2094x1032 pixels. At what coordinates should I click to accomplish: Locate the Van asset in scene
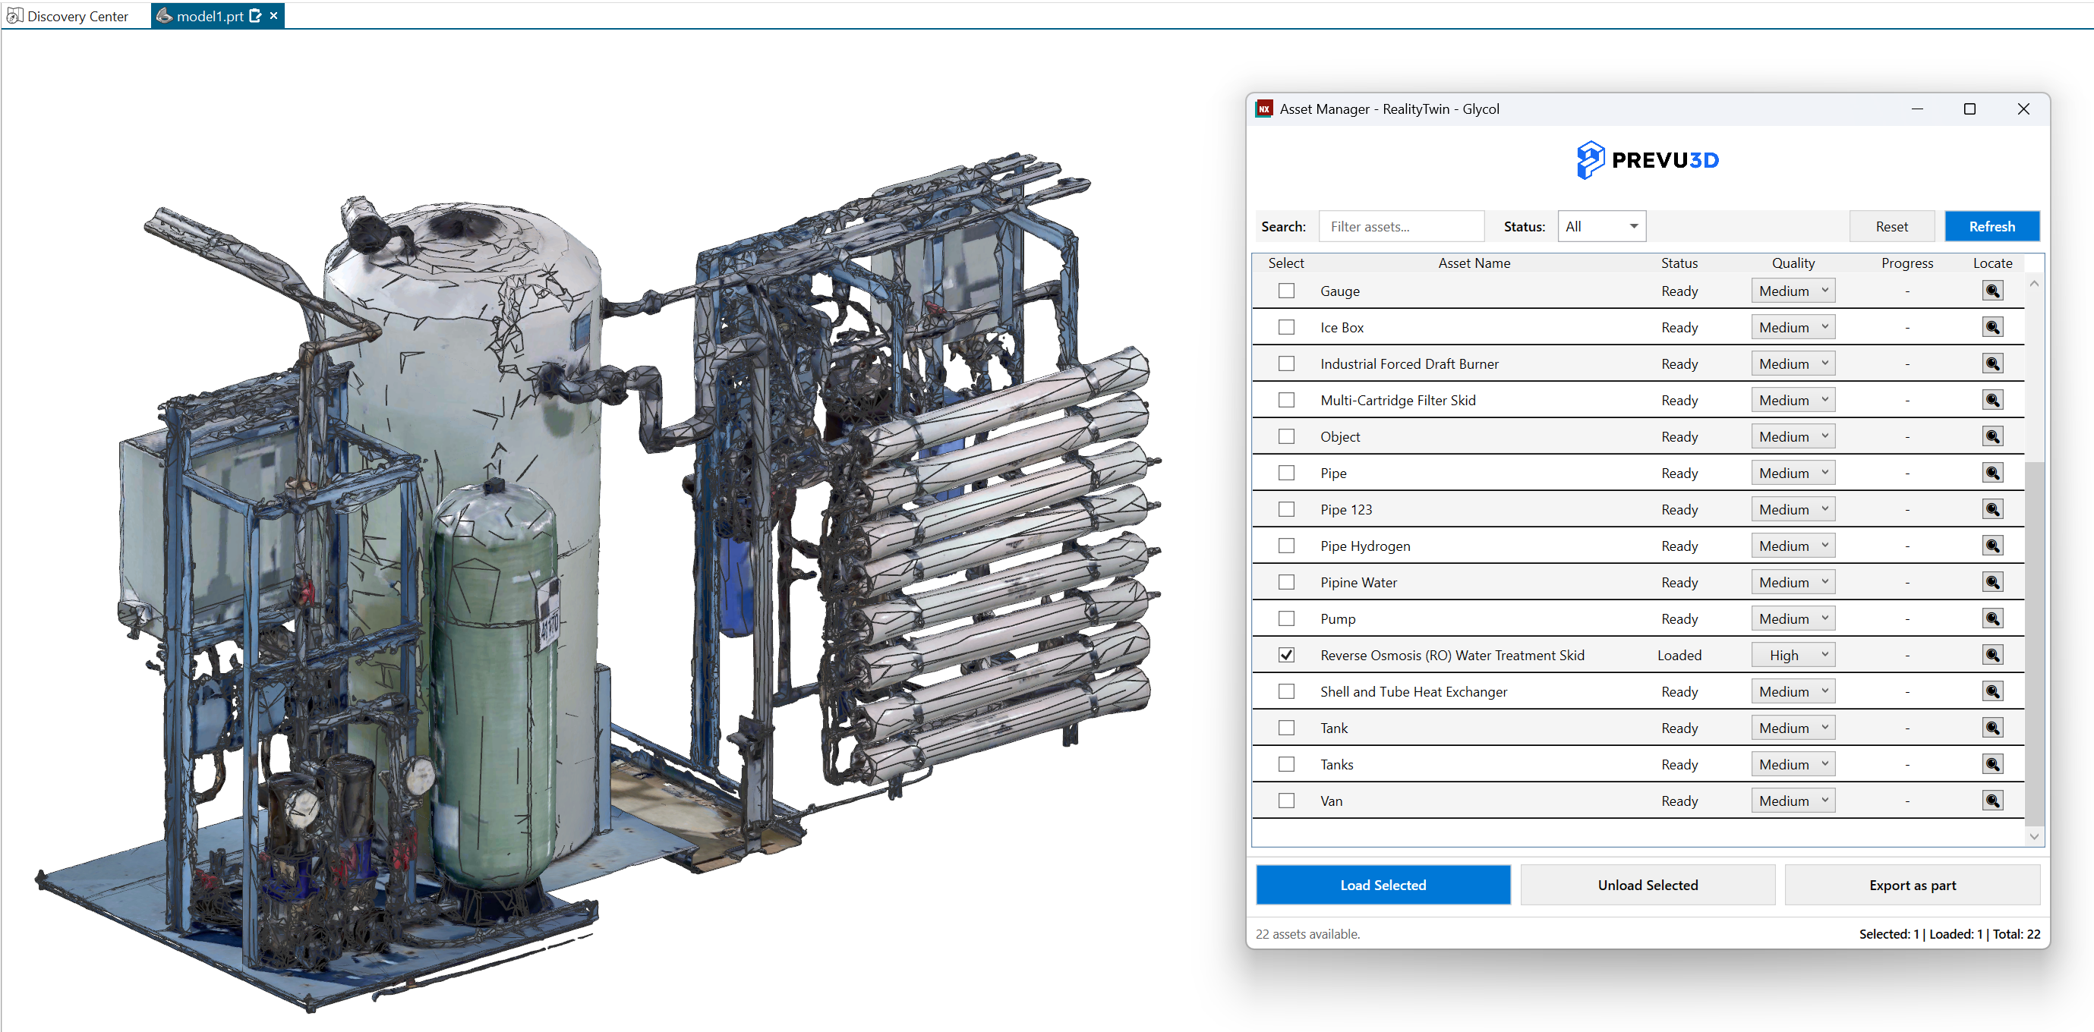coord(1992,801)
